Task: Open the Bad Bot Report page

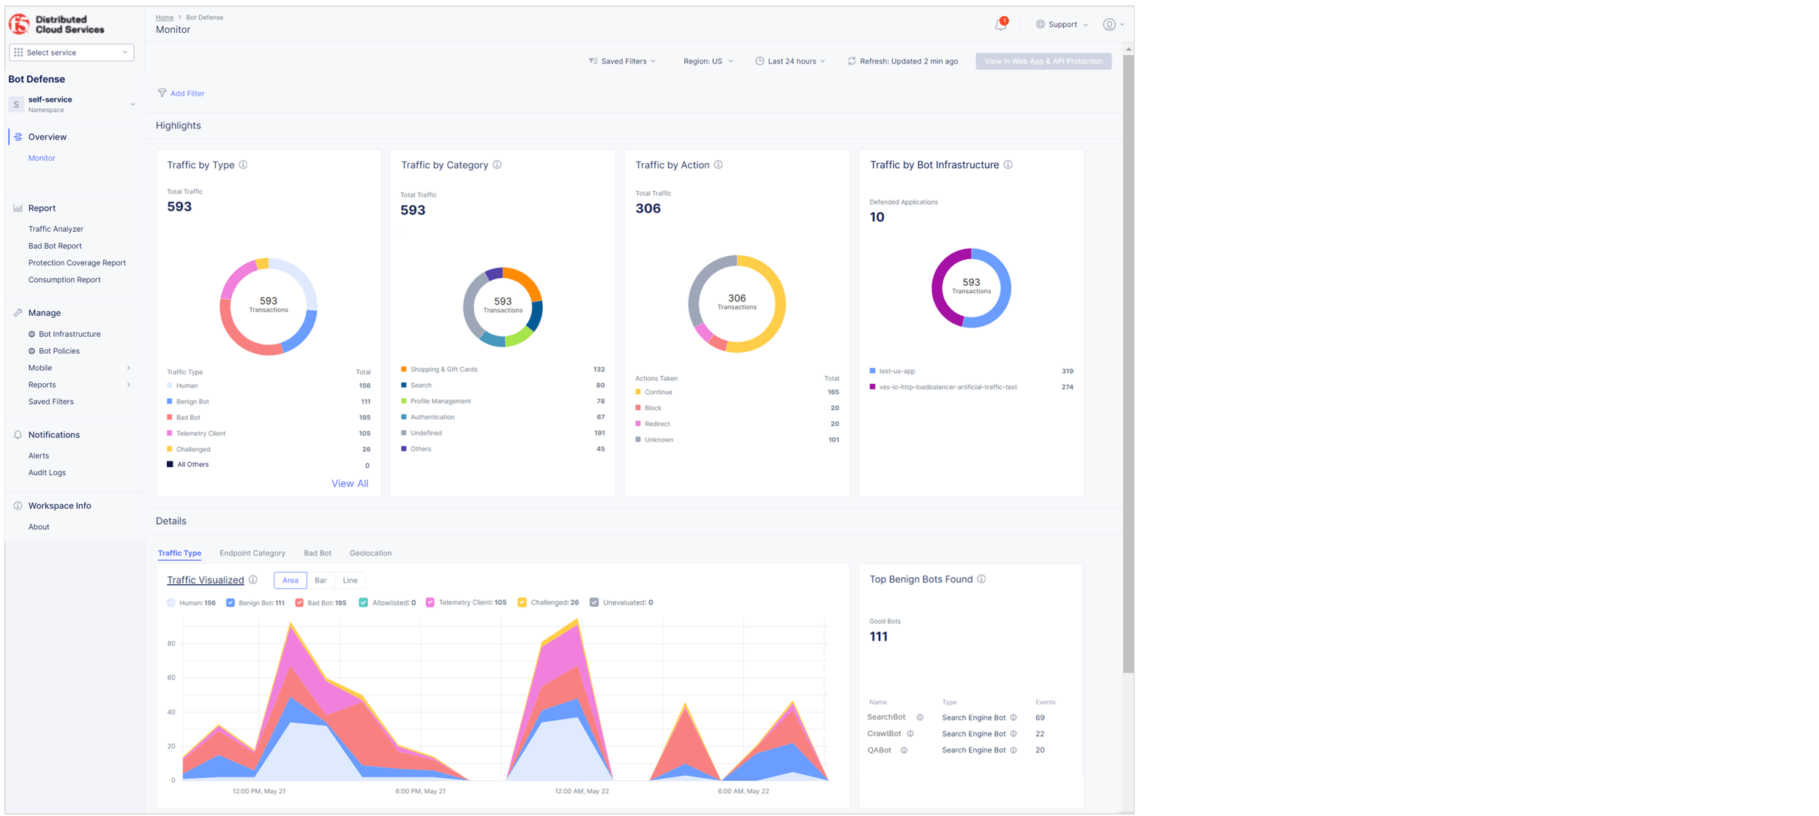Action: (x=55, y=245)
